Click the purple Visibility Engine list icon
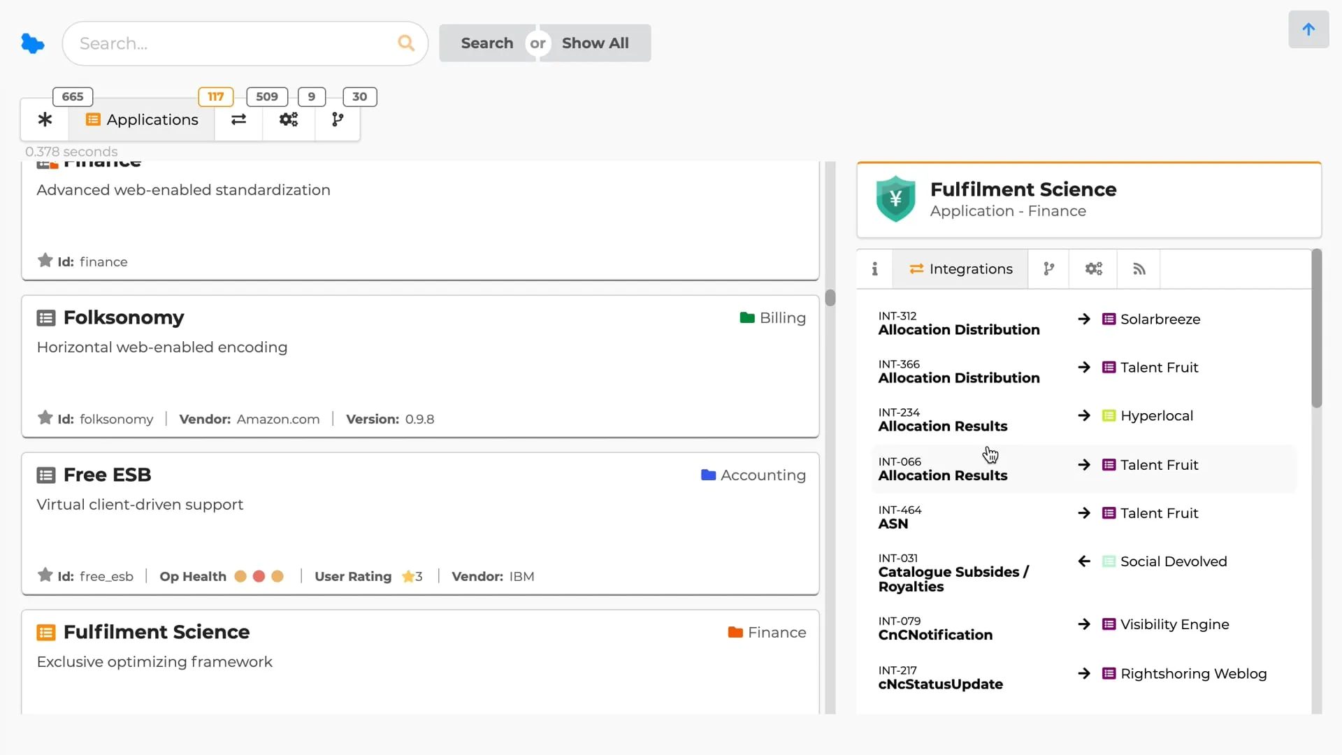1342x755 pixels. 1109,625
